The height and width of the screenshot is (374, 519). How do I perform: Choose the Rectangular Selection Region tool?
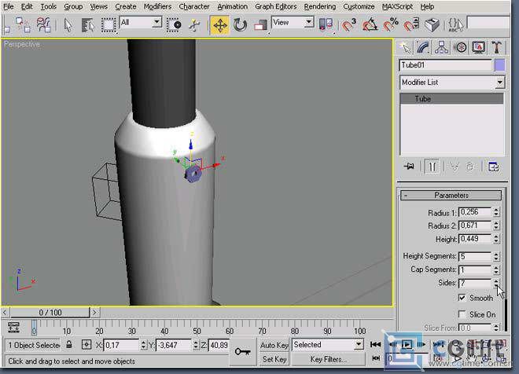tap(109, 25)
